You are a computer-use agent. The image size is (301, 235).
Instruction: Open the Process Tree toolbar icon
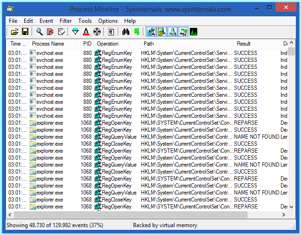tap(111, 32)
